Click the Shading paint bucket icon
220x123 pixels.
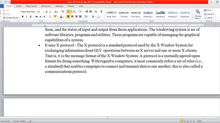pyautogui.click(x=92, y=17)
